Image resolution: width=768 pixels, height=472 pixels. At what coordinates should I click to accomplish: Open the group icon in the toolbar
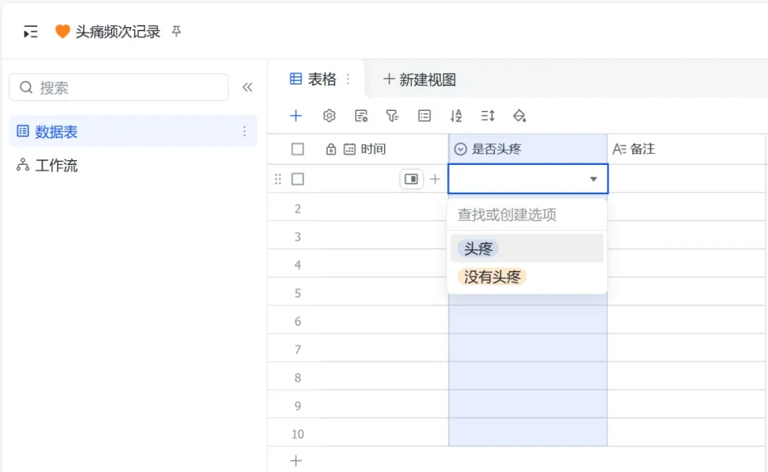click(424, 116)
